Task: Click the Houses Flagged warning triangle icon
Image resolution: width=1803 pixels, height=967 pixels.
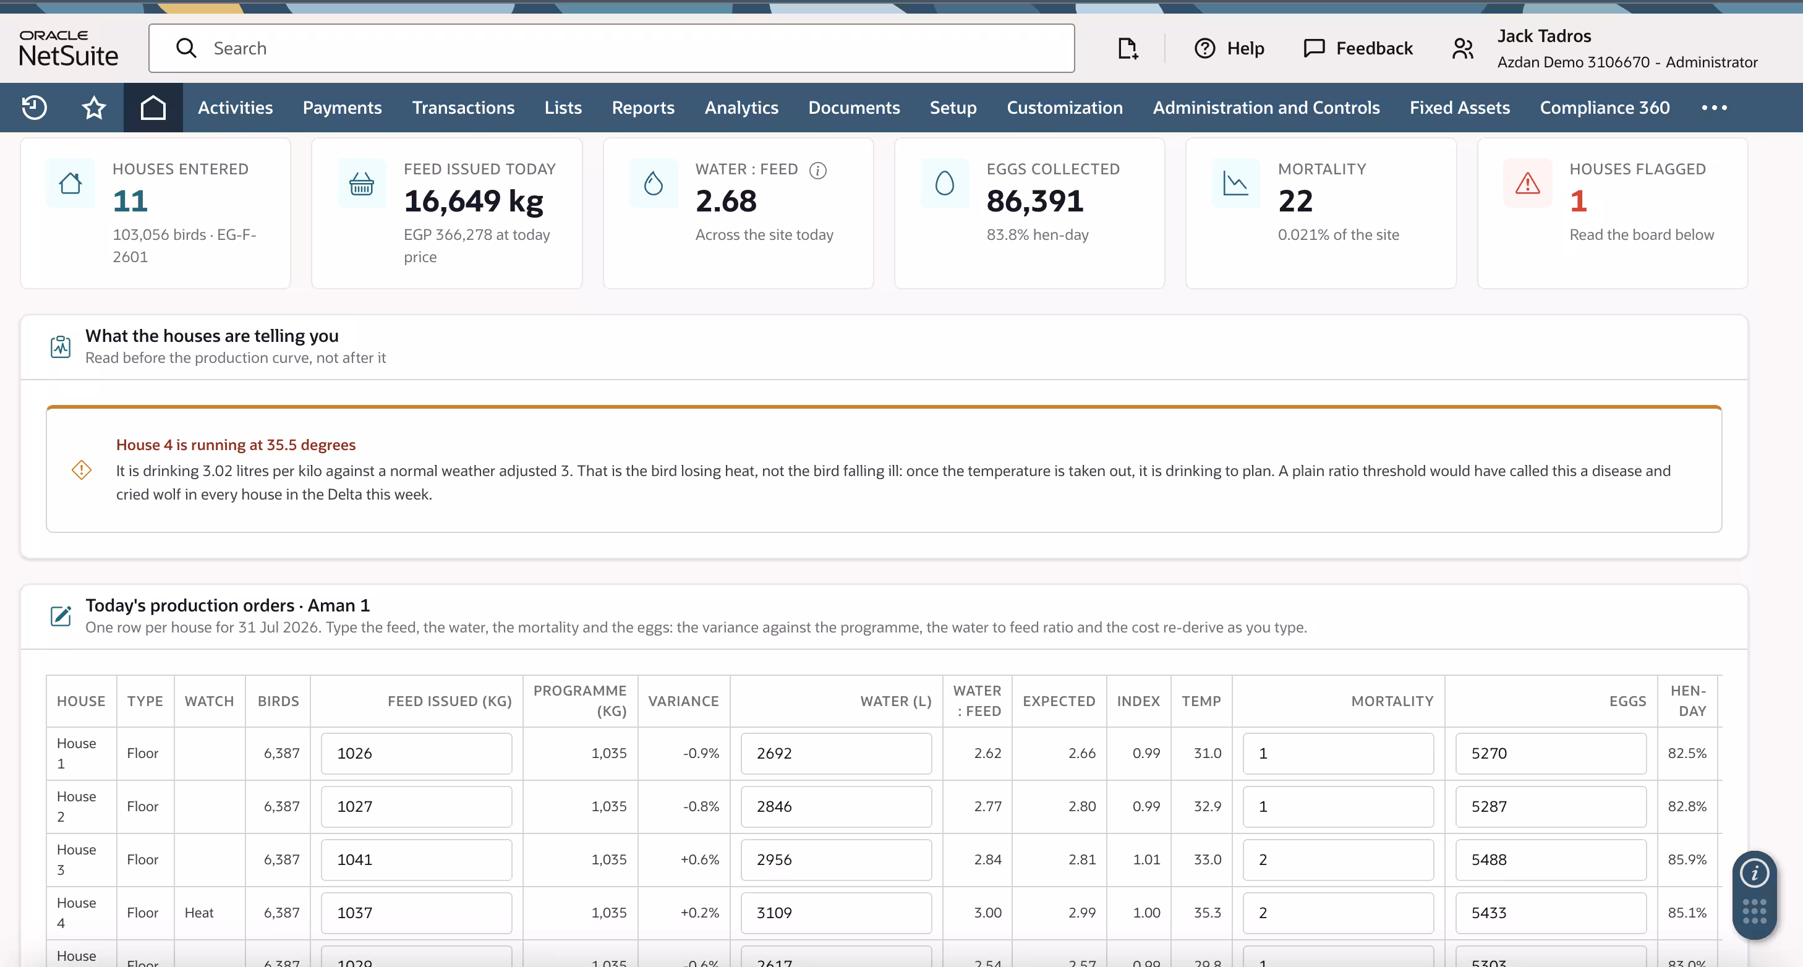Action: click(1527, 184)
